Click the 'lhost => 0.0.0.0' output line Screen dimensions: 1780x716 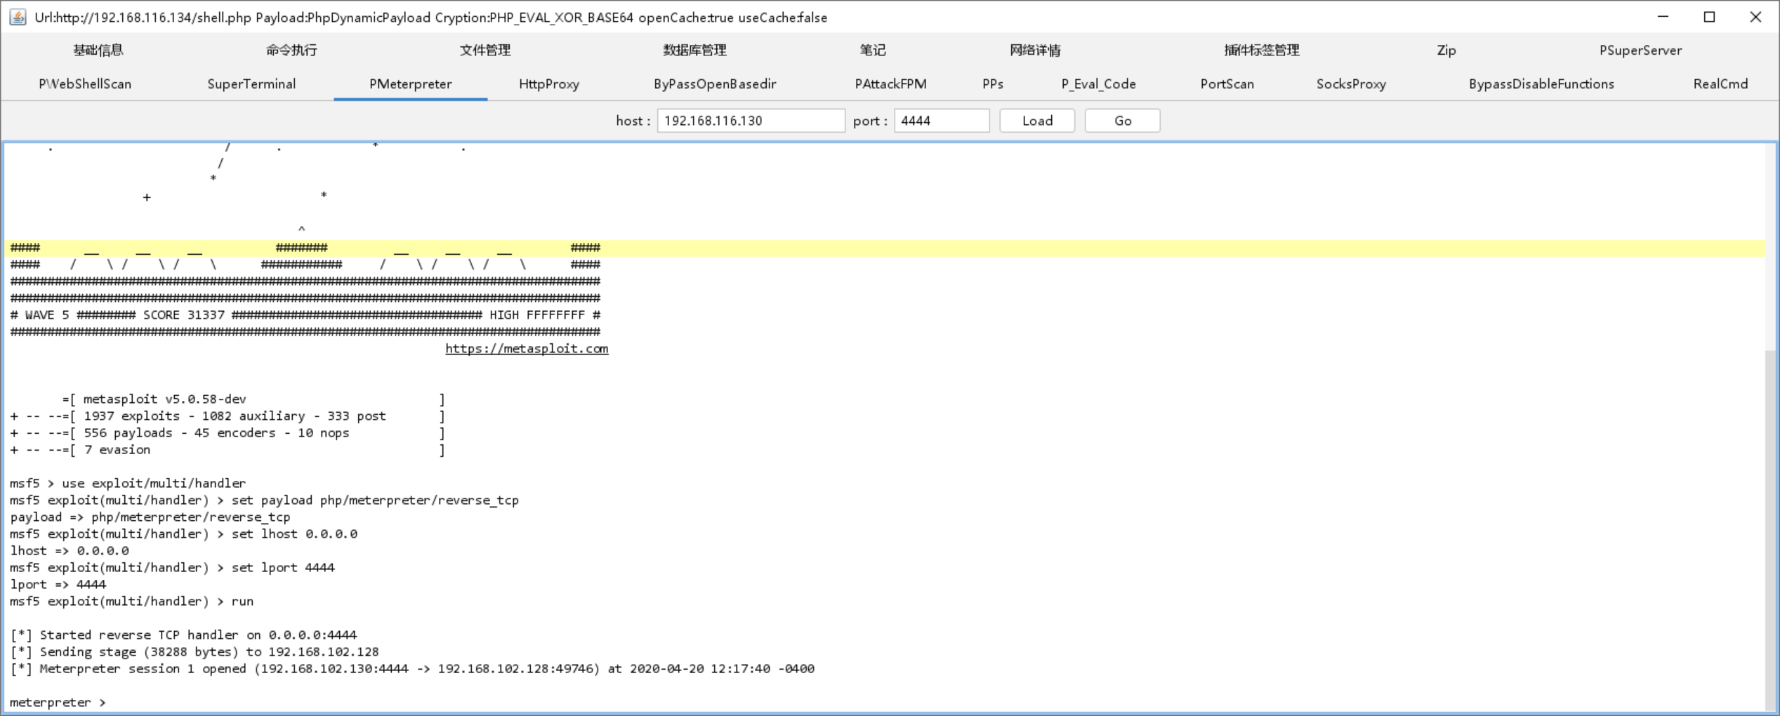click(69, 551)
